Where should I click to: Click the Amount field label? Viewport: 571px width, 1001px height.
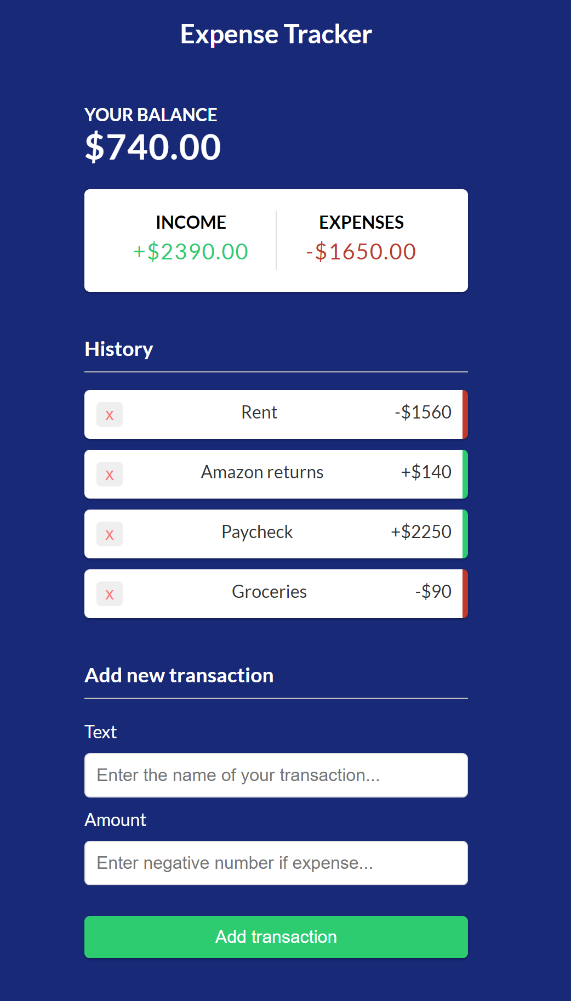tap(115, 819)
